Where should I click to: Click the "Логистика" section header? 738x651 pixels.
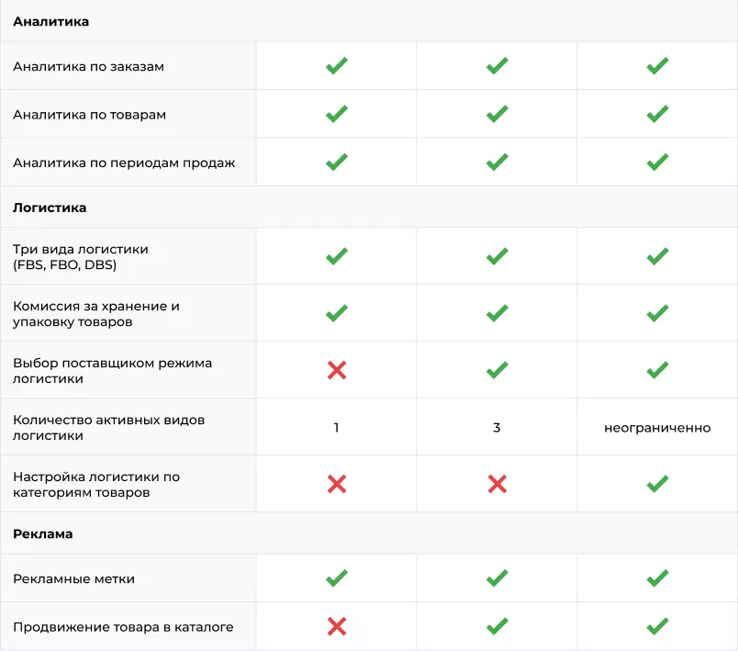[50, 208]
